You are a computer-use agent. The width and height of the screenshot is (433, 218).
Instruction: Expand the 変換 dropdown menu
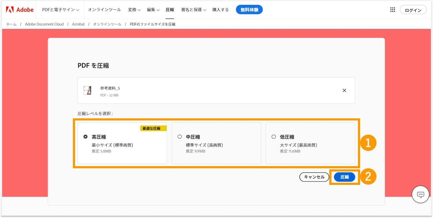point(134,10)
